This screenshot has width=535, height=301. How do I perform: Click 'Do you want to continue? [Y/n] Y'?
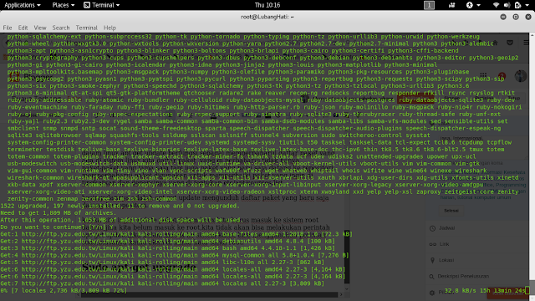[x=57, y=227]
